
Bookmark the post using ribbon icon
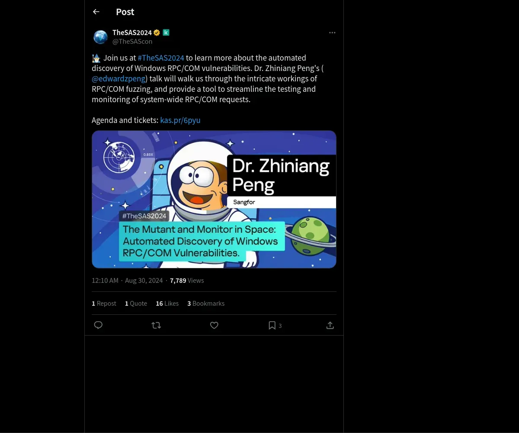(x=272, y=325)
